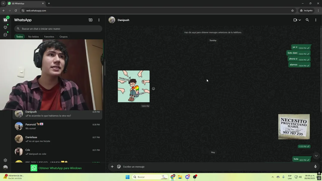Screen dimensions: 322x181
Task: Select the Todos filter tab
Action: coord(19,37)
